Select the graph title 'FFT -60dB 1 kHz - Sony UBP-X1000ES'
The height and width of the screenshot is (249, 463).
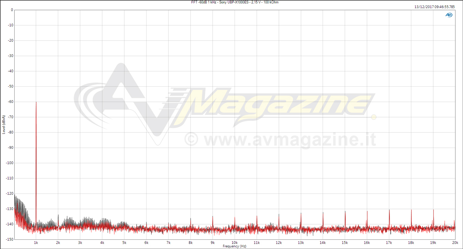(x=219, y=2)
